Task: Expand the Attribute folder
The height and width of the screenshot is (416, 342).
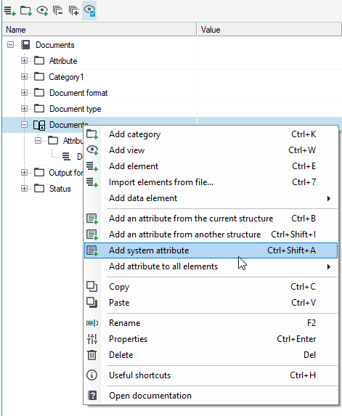Action: (24, 61)
